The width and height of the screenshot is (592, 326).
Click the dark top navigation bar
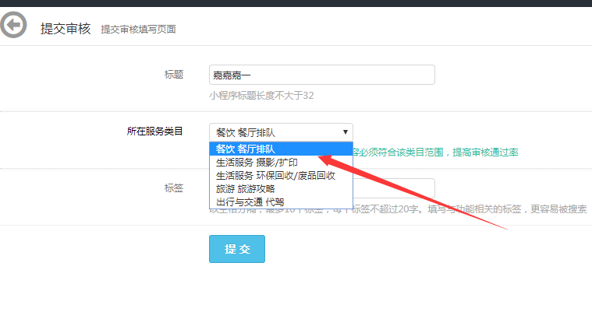point(296,3)
